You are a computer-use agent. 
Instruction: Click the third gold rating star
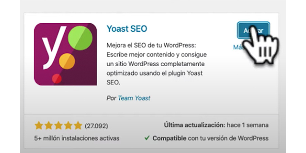point(58,125)
